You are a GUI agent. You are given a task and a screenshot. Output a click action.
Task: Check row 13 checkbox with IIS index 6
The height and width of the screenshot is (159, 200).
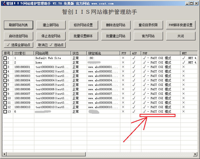[x=5, y=112]
